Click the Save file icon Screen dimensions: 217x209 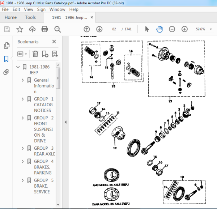7,29
